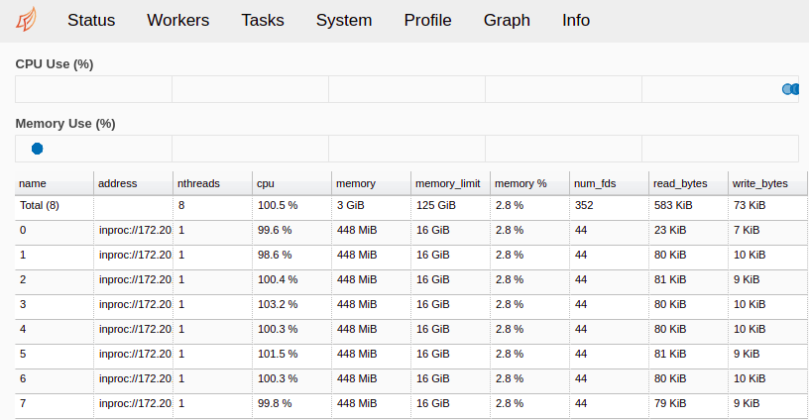Select the Total (8) row
809x420 pixels.
pyautogui.click(x=40, y=206)
